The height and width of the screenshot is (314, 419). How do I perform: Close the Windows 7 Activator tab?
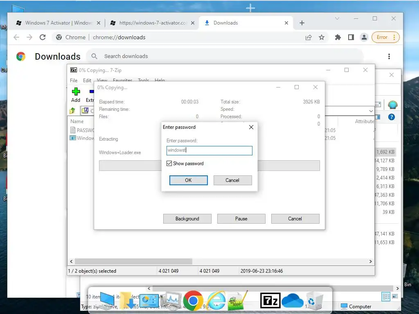[99, 23]
